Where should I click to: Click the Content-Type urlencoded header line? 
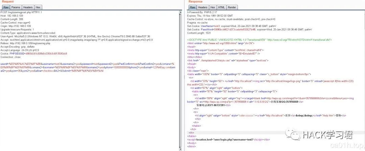[x=28, y=33]
